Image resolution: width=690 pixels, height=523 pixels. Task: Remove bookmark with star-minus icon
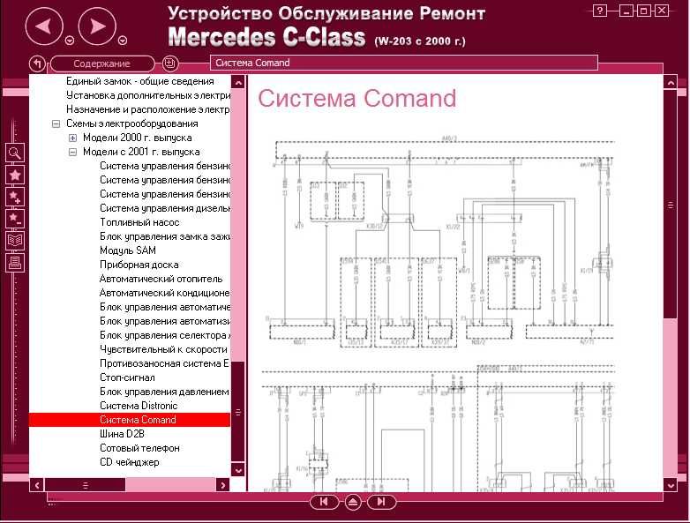[14, 219]
